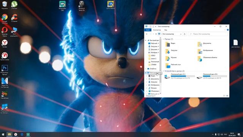Show hidden system tray icons

pos(213,134)
